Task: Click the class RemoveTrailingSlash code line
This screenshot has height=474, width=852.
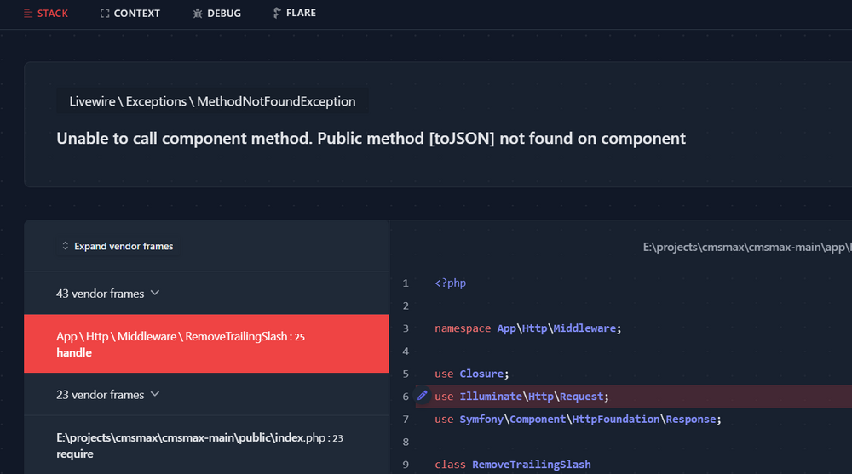Action: tap(512, 465)
